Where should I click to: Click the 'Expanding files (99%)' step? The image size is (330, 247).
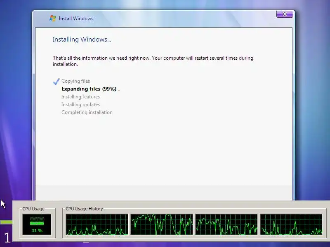[90, 89]
